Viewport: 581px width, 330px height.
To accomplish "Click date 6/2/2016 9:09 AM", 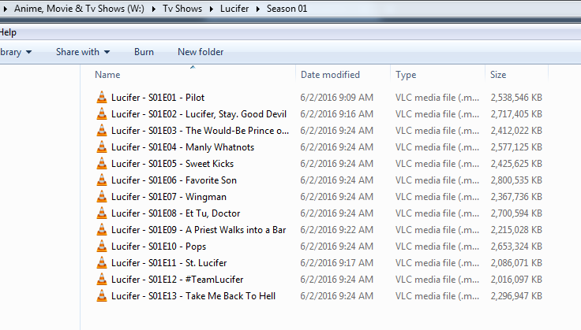I will click(x=336, y=98).
